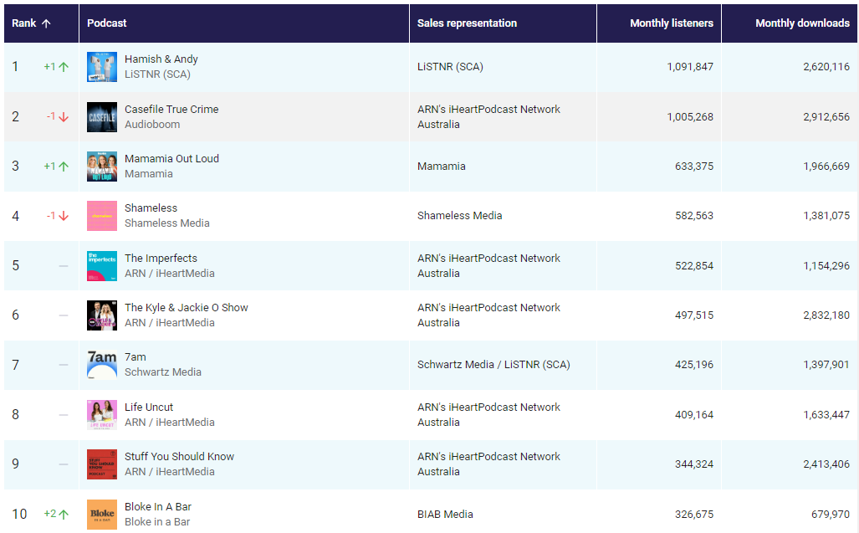Open Hamish & Andy podcast artwork
The width and height of the screenshot is (859, 533).
pos(102,67)
